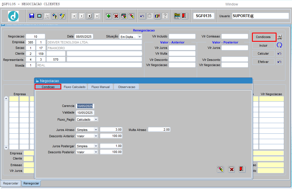This screenshot has width=292, height=189.
Task: Click red X icon in Negociacao dialog
Action: (x=231, y=169)
